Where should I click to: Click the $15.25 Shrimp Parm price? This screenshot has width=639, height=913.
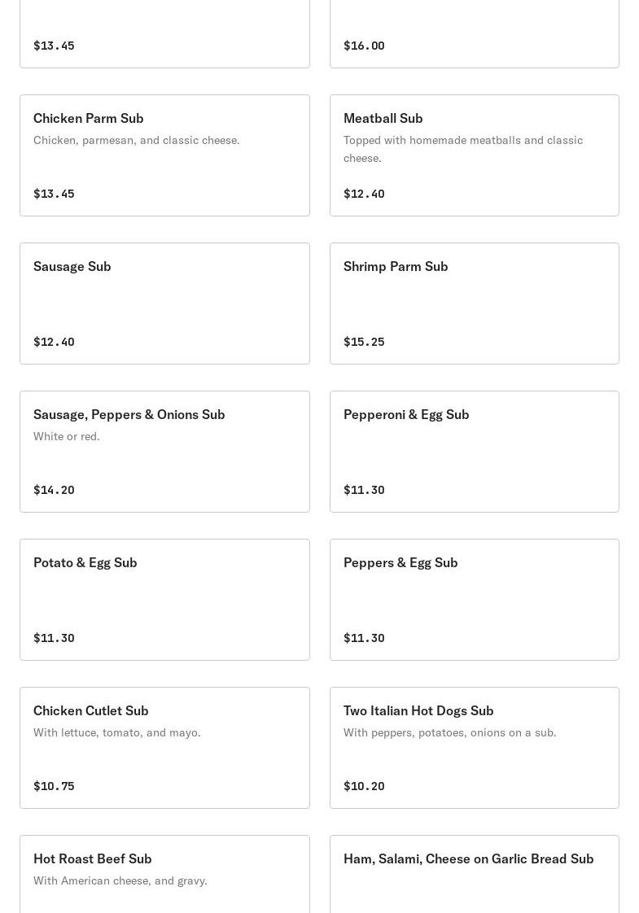[x=364, y=342]
